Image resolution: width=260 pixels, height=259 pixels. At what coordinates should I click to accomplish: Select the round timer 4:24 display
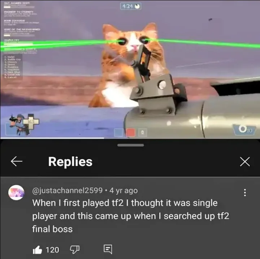click(x=130, y=6)
